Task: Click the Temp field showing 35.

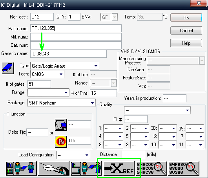Action: coord(150,17)
